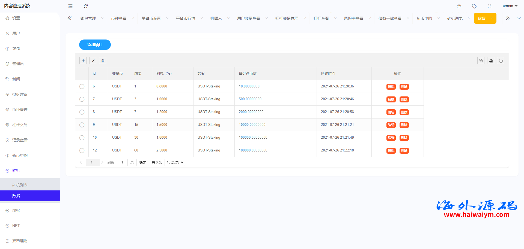Select radio button for row id 6
This screenshot has width=524, height=249.
point(82,87)
